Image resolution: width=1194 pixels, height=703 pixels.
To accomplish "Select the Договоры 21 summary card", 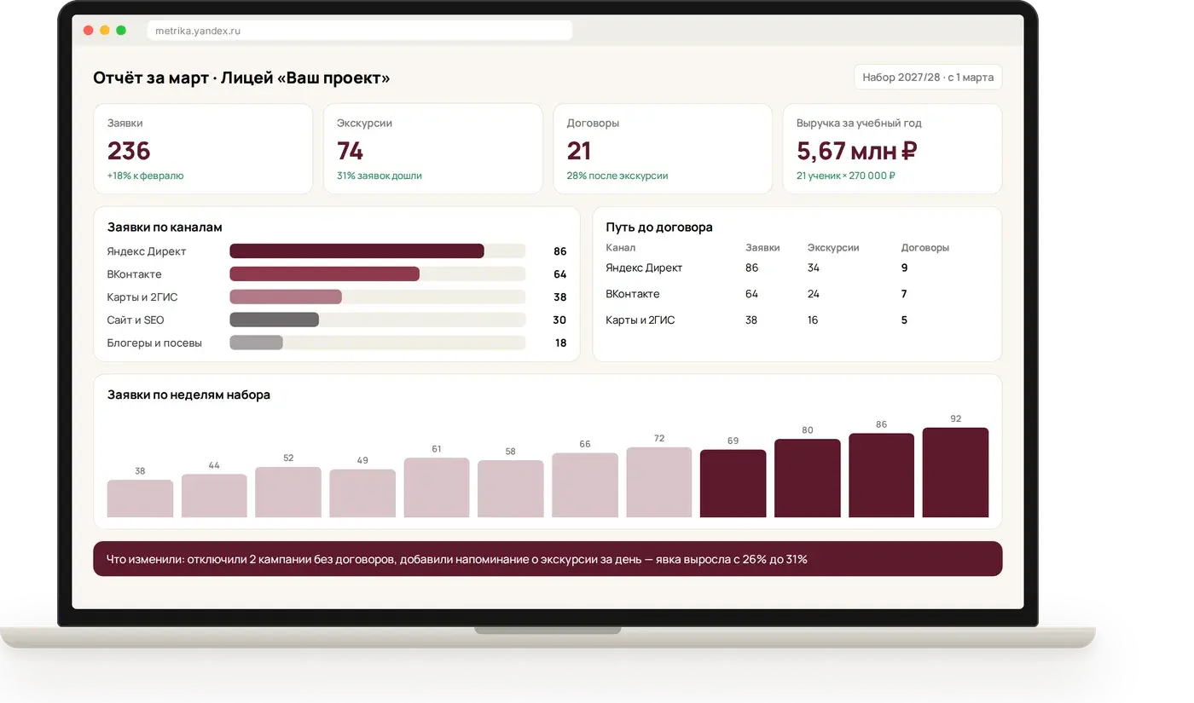I will [x=663, y=149].
